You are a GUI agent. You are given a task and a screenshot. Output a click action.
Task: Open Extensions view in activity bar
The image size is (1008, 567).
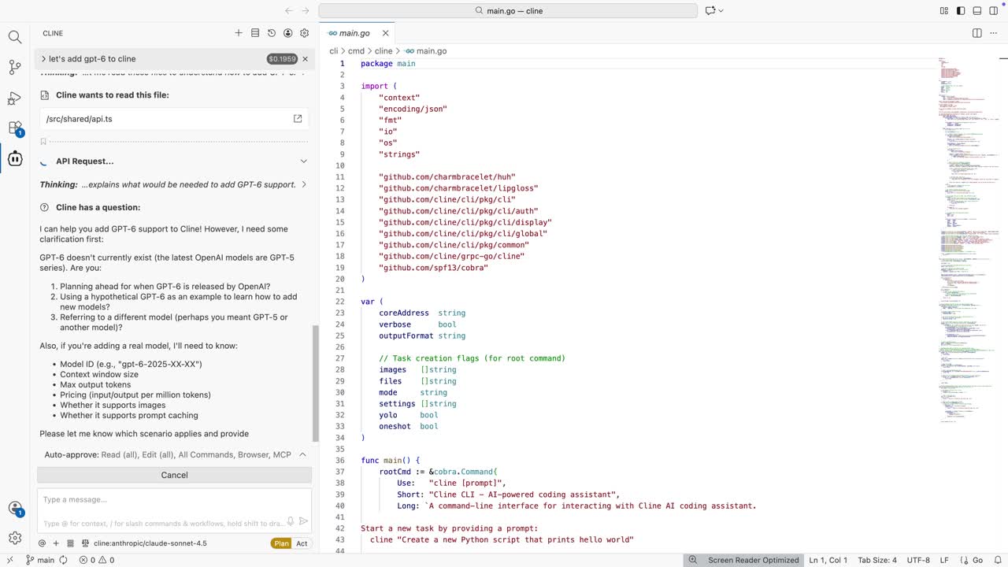pyautogui.click(x=15, y=128)
